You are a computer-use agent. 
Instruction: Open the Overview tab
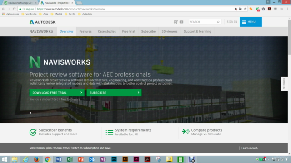click(x=66, y=31)
